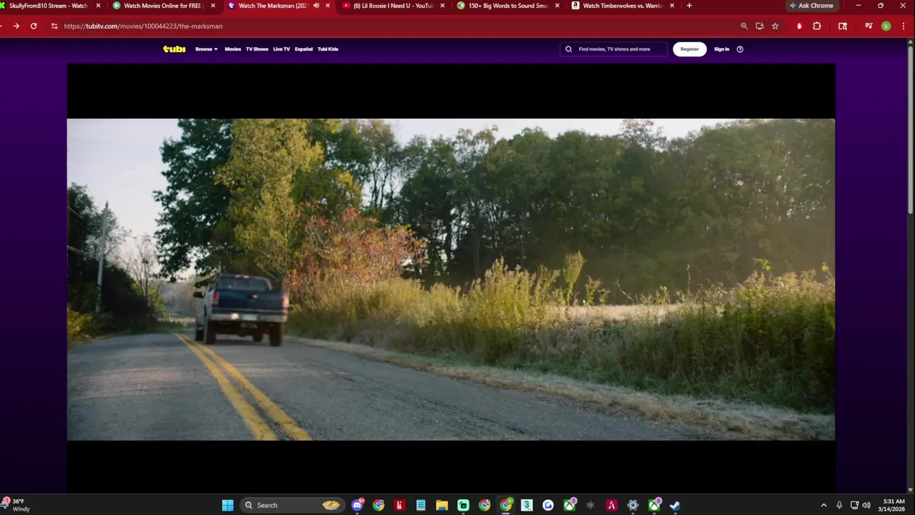Click the install/cast icon in address bar
The height and width of the screenshot is (515, 915).
point(759,26)
